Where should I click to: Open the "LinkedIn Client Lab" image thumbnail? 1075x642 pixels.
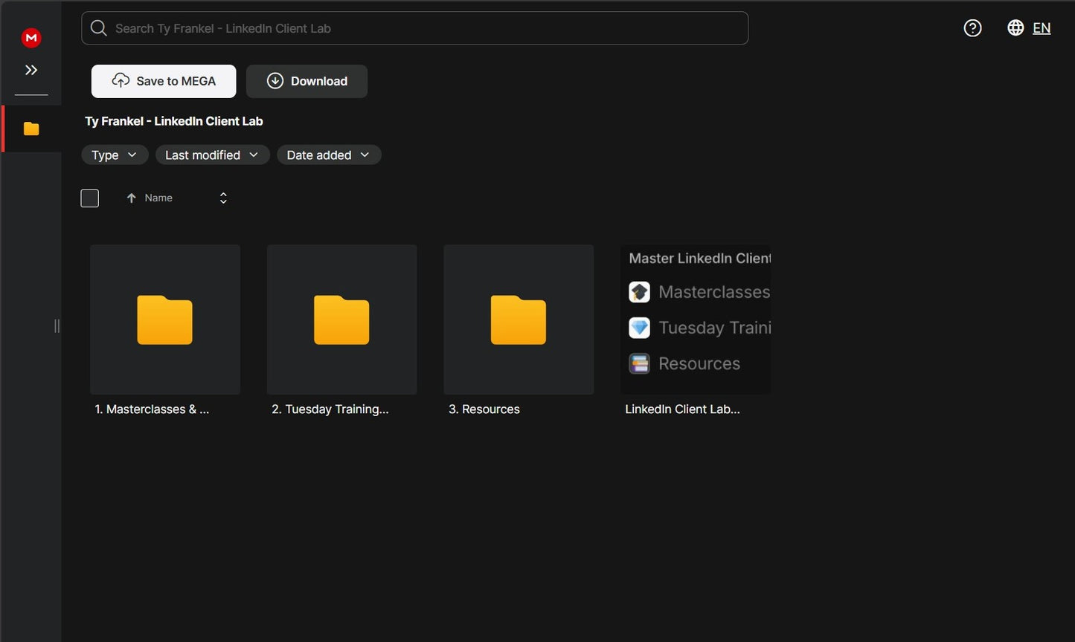coord(696,320)
